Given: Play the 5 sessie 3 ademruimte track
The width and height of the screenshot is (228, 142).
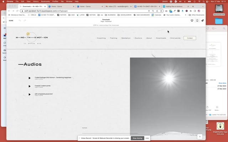Looking at the screenshot, I should (x=30, y=86).
